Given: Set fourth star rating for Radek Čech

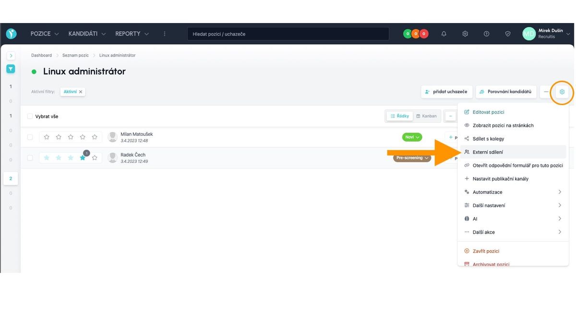Looking at the screenshot, I should (x=83, y=158).
